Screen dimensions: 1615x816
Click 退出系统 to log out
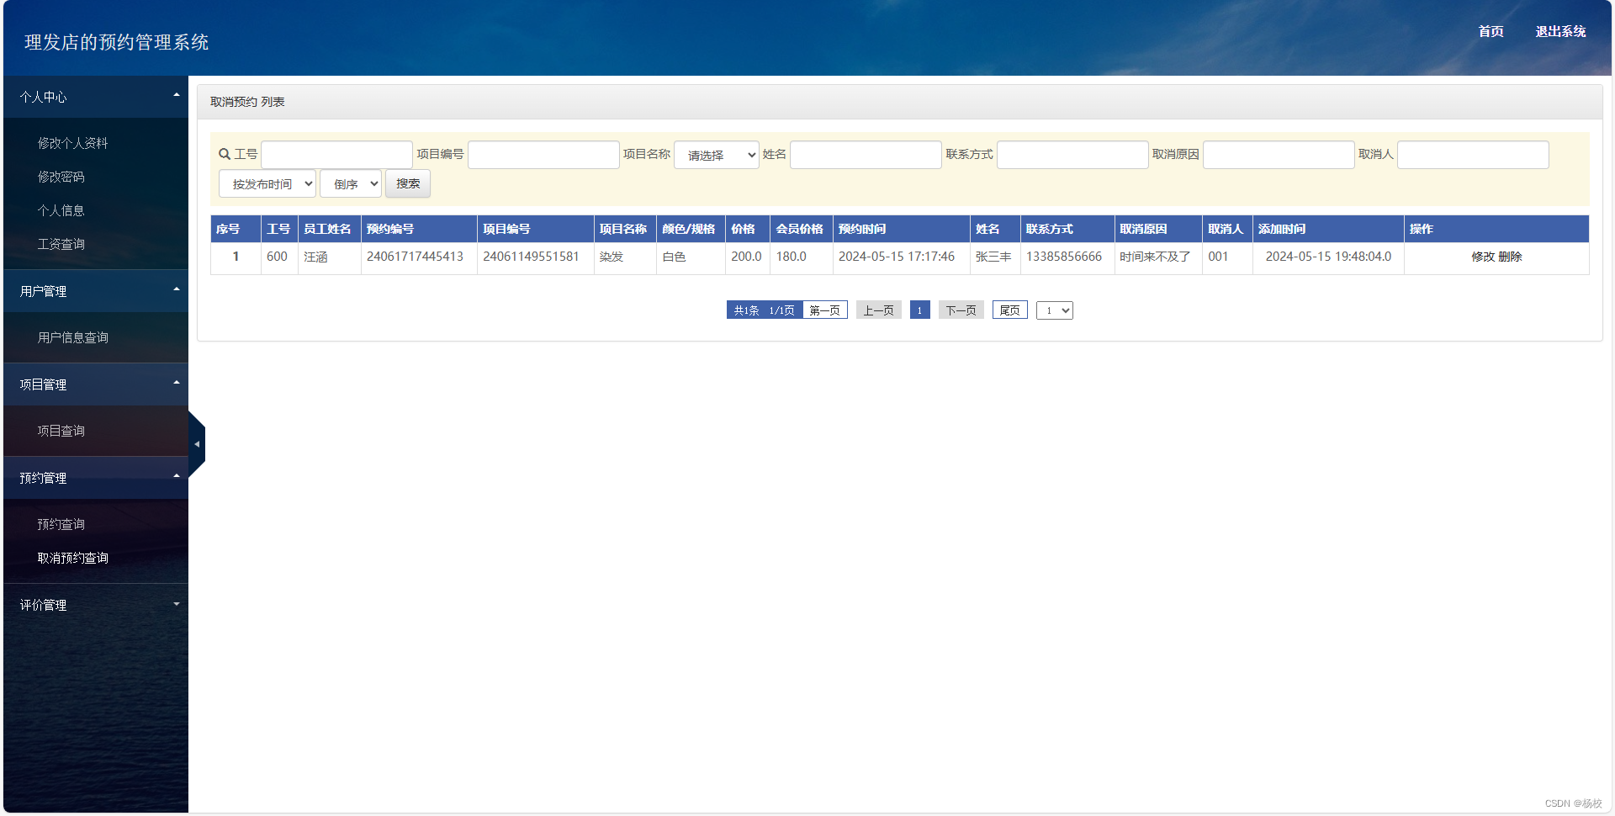pos(1560,31)
